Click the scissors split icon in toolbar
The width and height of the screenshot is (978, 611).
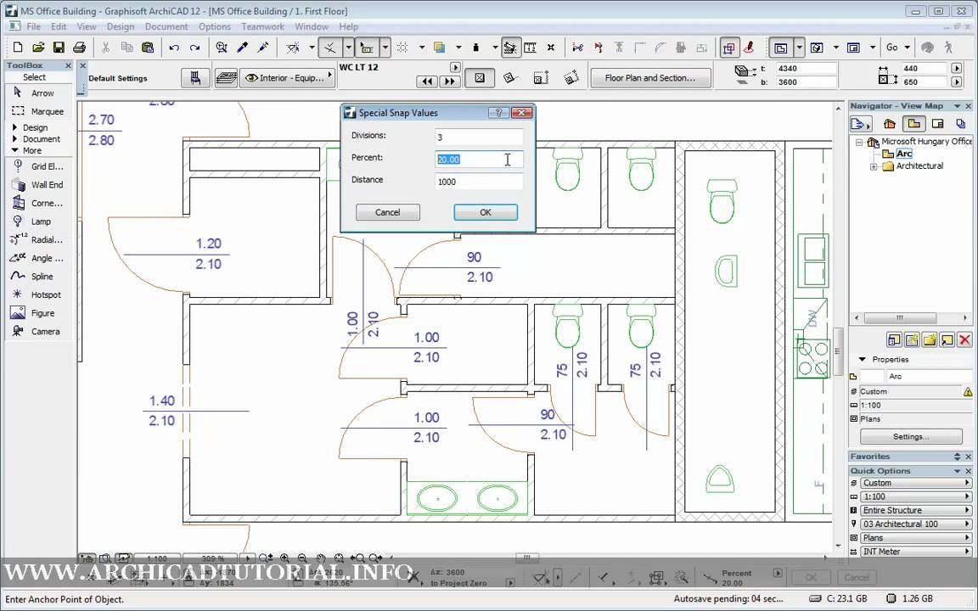coord(577,48)
